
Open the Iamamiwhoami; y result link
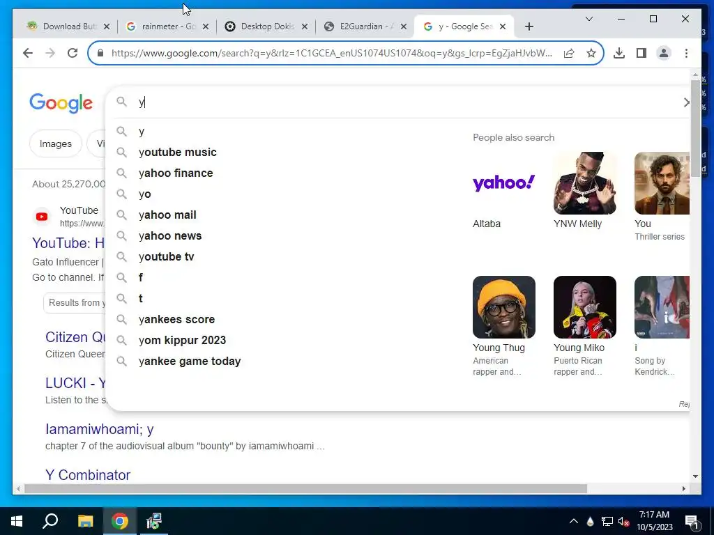(99, 429)
